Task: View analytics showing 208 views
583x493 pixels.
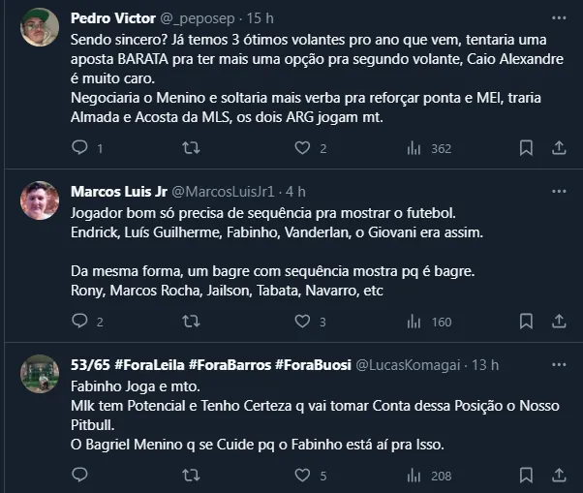Action: [x=429, y=476]
